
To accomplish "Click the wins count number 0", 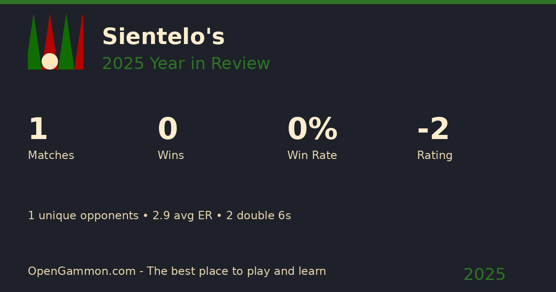I will click(167, 130).
